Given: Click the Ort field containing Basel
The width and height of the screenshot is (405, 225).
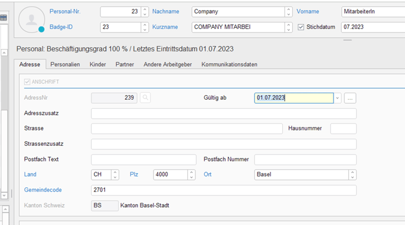Looking at the screenshot, I should click(x=302, y=175).
